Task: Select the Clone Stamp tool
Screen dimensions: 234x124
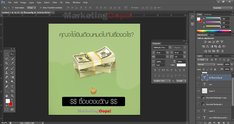Action: click(x=7, y=73)
